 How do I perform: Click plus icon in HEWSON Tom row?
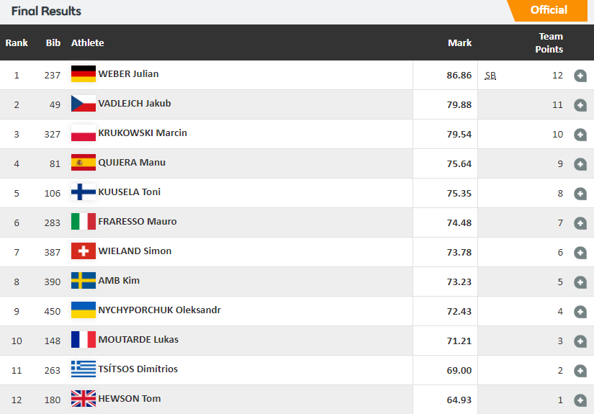pyautogui.click(x=580, y=400)
